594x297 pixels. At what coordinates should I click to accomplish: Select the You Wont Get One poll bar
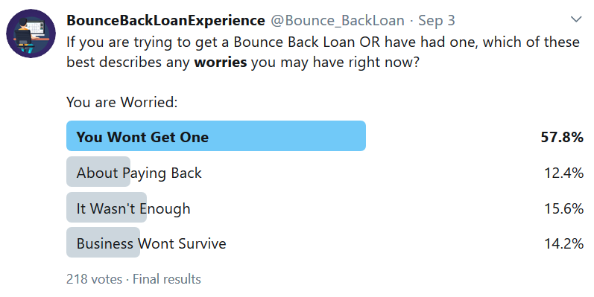(x=216, y=136)
